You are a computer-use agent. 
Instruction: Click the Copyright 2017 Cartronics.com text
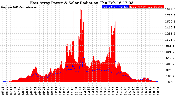point(19,7)
